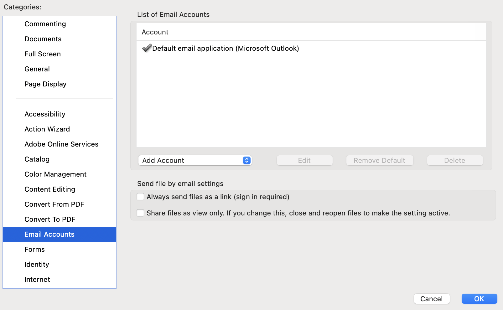Click the Edit button
This screenshot has height=310, width=503.
(304, 160)
